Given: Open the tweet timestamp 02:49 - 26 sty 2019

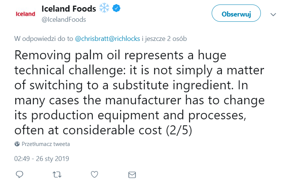Looking at the screenshot, I should [42, 159].
